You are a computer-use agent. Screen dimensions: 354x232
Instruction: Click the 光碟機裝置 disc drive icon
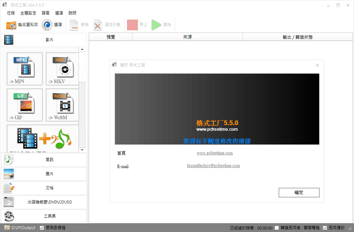8,202
